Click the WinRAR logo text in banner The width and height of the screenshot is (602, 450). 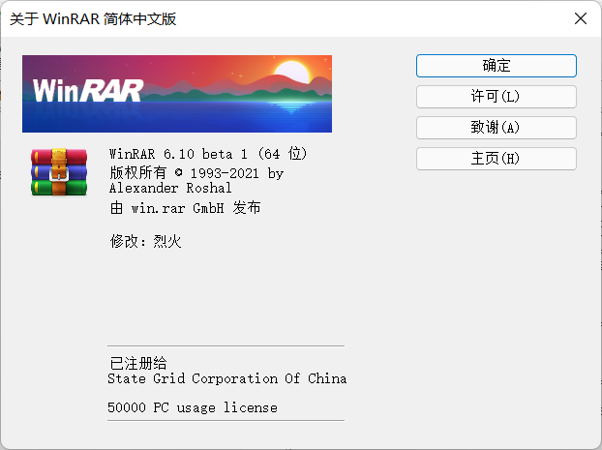[88, 90]
